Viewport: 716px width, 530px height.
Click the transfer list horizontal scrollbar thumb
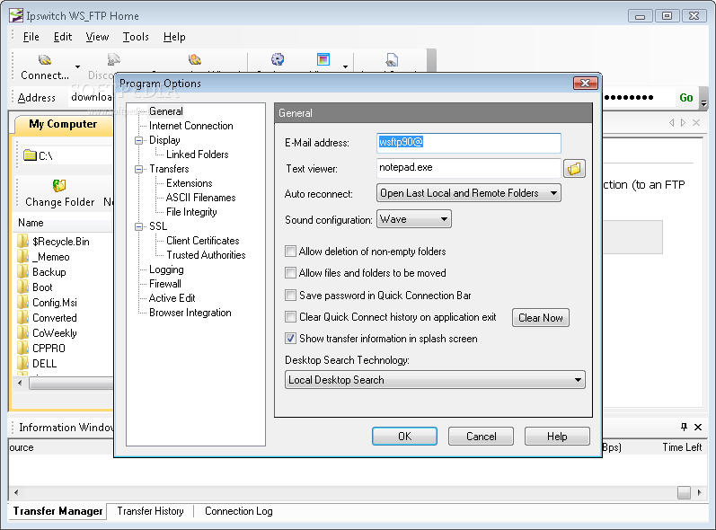[x=684, y=492]
